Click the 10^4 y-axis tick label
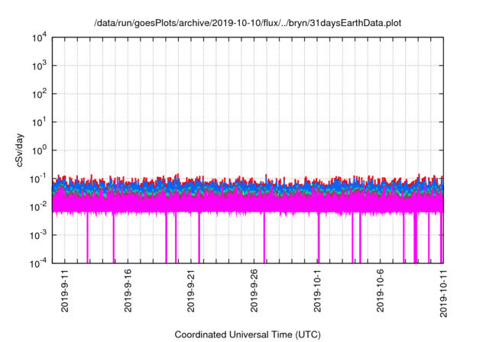 [x=40, y=38]
